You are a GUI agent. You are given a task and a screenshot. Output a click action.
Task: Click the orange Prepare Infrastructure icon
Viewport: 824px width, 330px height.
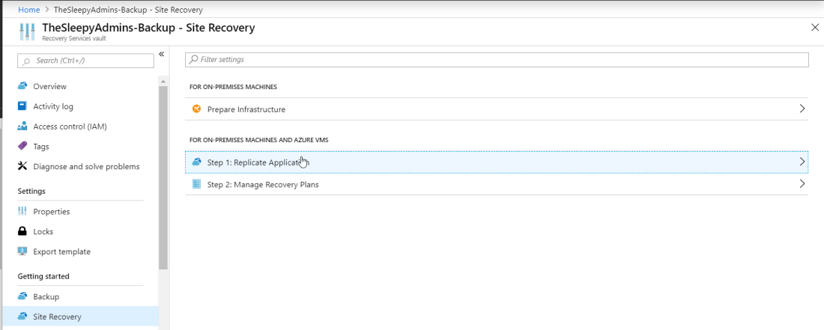[197, 109]
